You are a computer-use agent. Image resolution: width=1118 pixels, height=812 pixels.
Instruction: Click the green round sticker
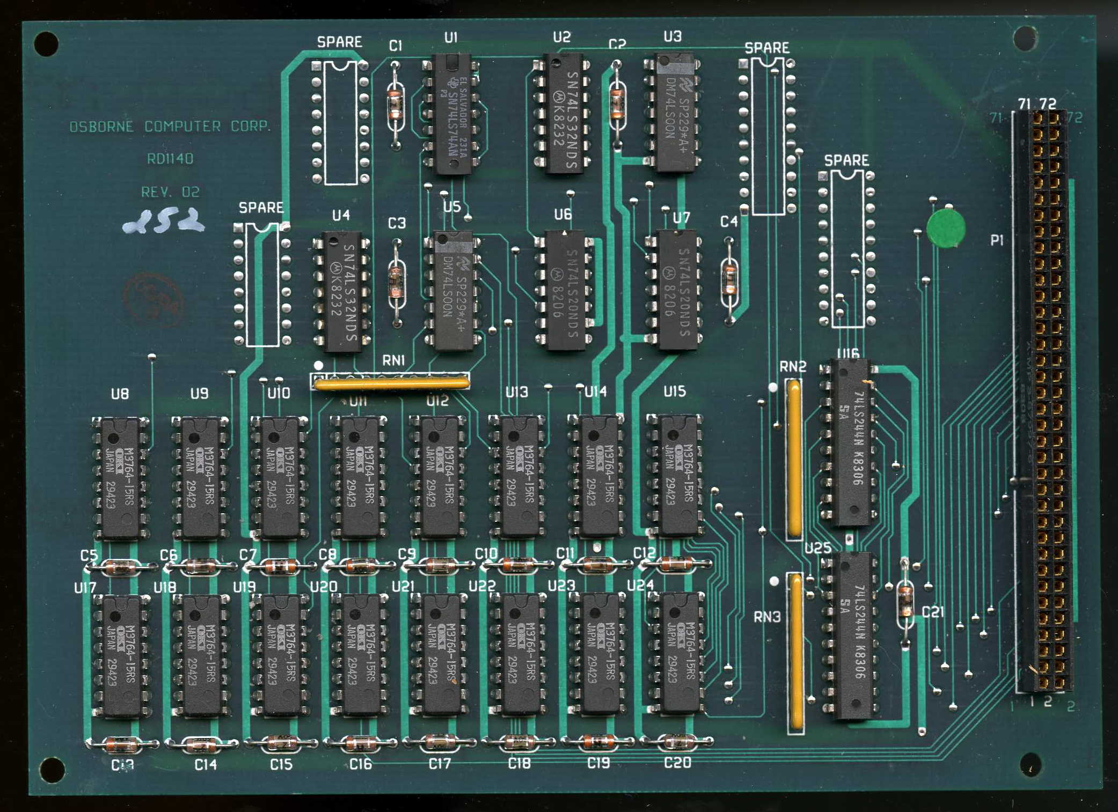(x=946, y=228)
